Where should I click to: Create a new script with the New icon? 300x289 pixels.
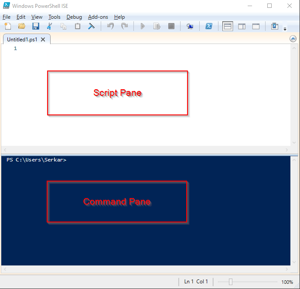[x=8, y=26]
